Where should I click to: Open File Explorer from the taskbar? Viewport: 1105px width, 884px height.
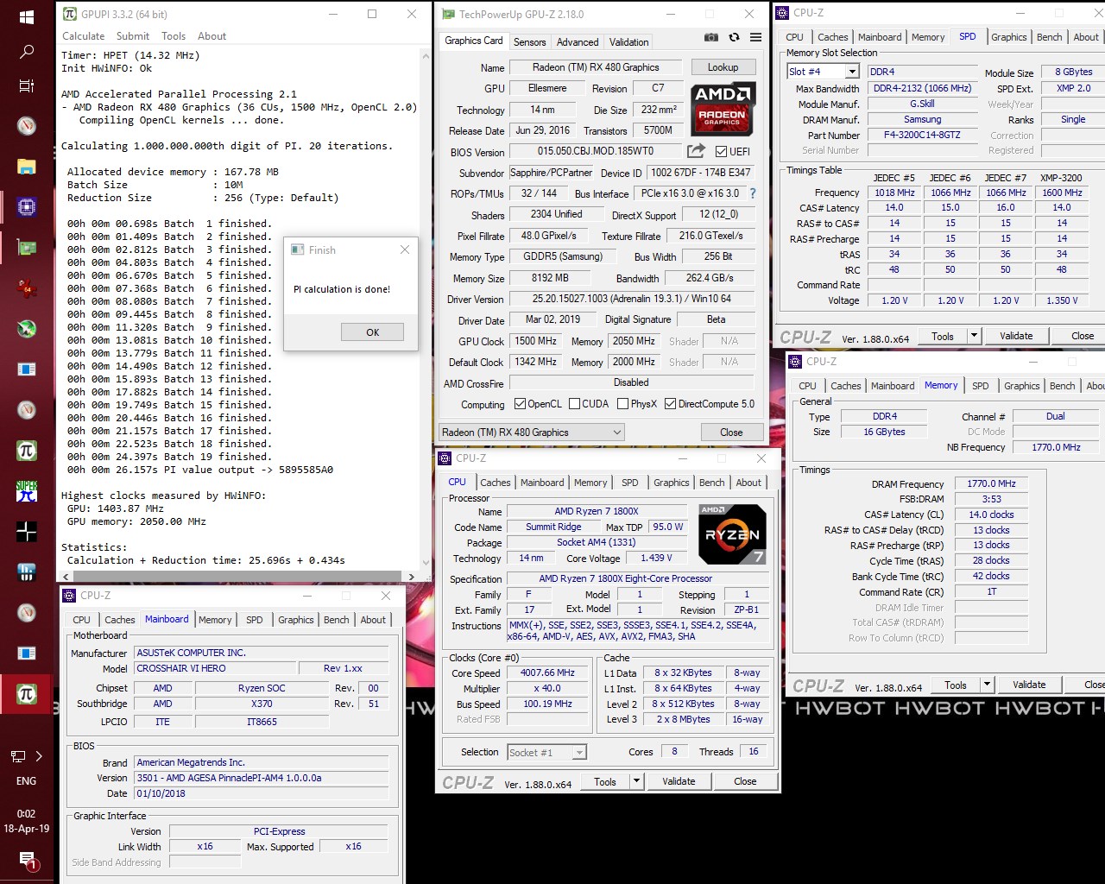click(27, 167)
